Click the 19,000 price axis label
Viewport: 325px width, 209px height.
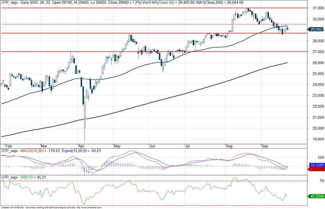click(x=316, y=139)
